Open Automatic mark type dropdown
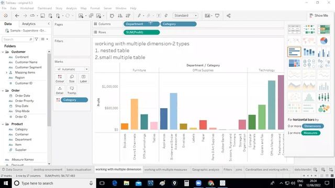The image size is (335, 188). click(x=72, y=69)
